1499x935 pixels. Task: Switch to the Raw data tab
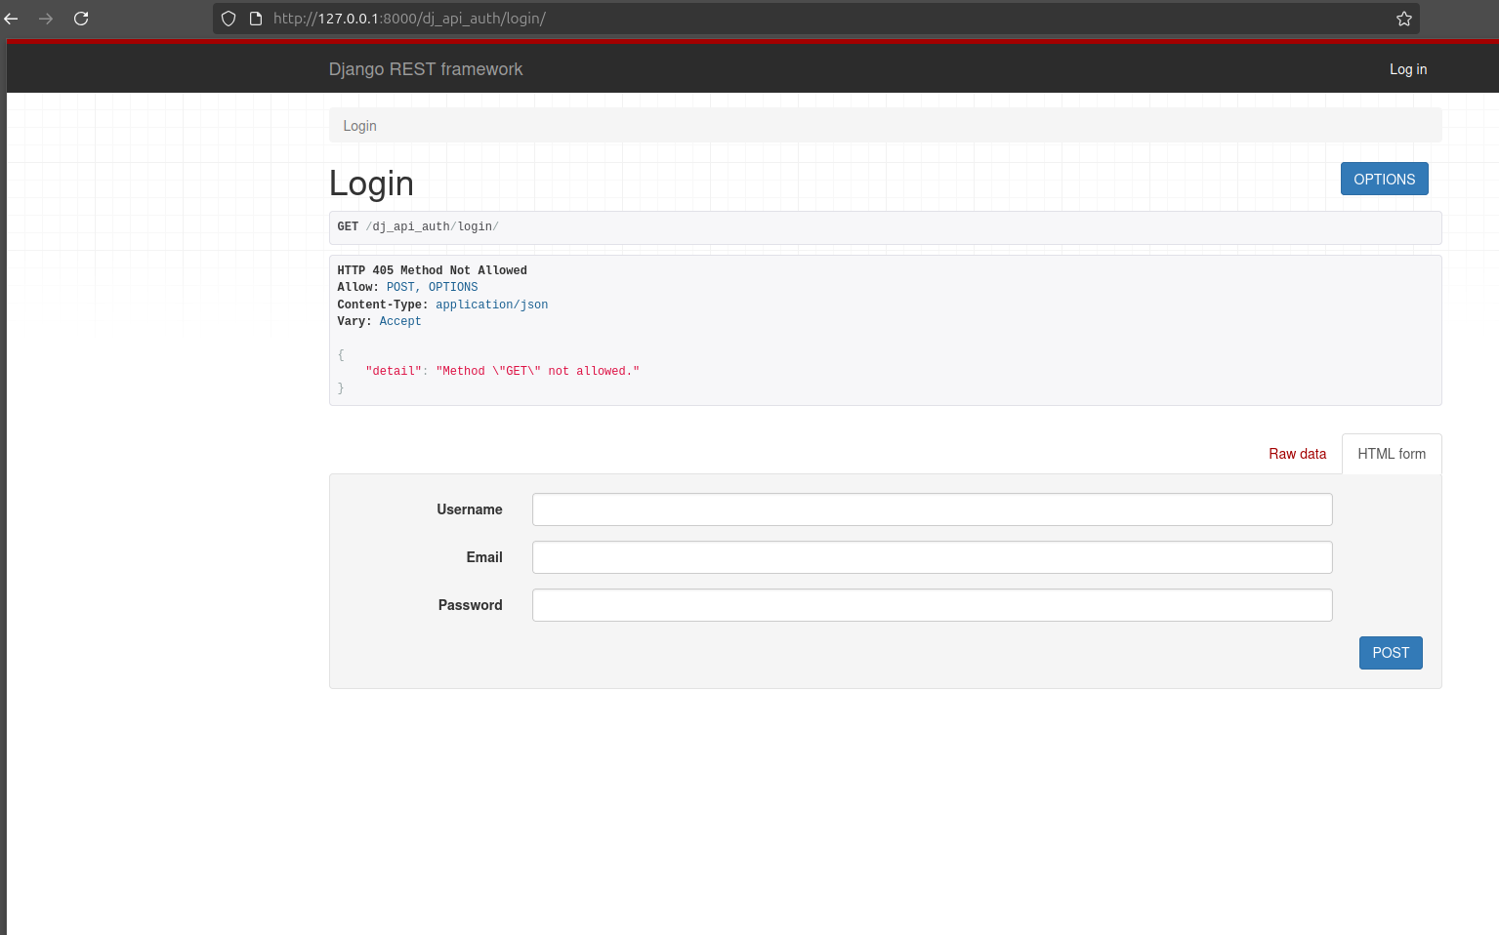coord(1297,454)
